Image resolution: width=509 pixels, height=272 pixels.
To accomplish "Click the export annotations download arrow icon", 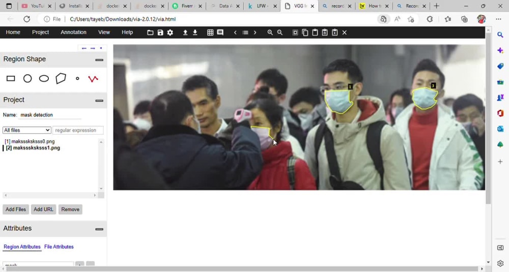I will (x=195, y=33).
